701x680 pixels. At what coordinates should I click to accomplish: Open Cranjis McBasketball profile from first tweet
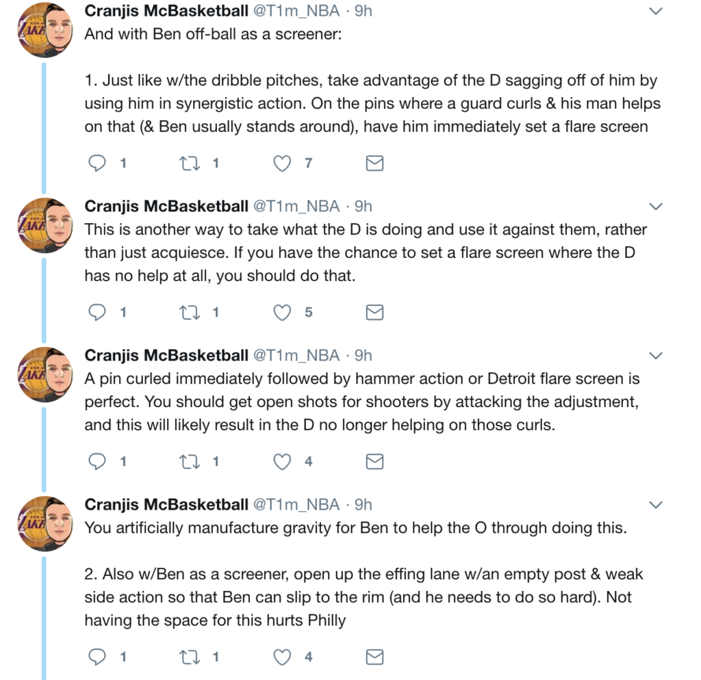(x=166, y=12)
